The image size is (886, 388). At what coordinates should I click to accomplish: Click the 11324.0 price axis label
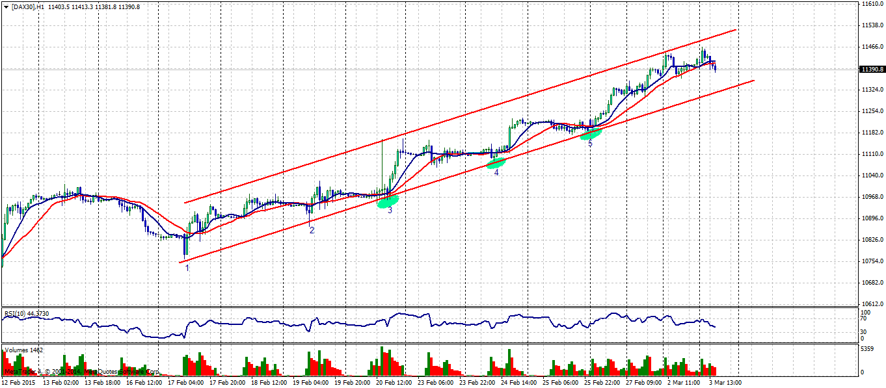click(x=872, y=90)
